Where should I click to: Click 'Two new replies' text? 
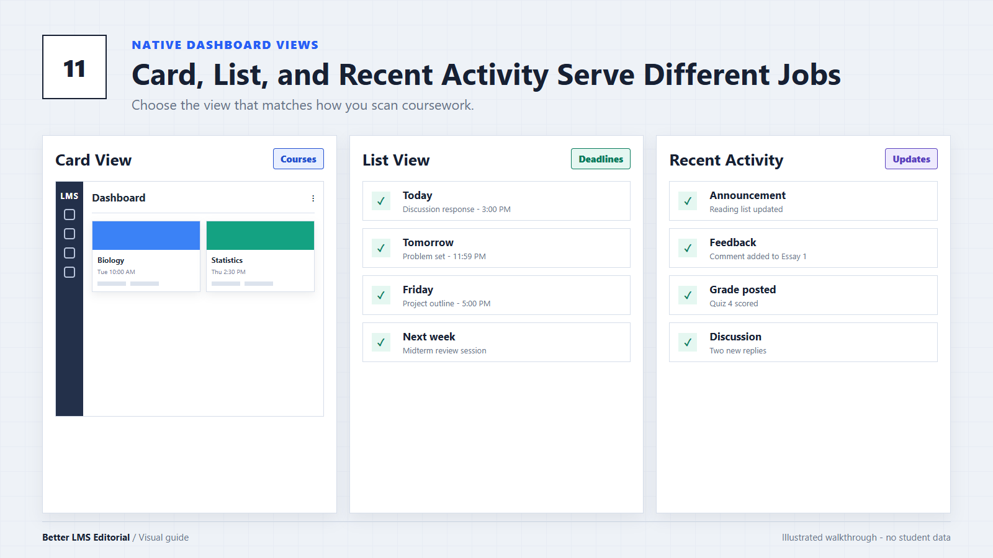coord(738,351)
